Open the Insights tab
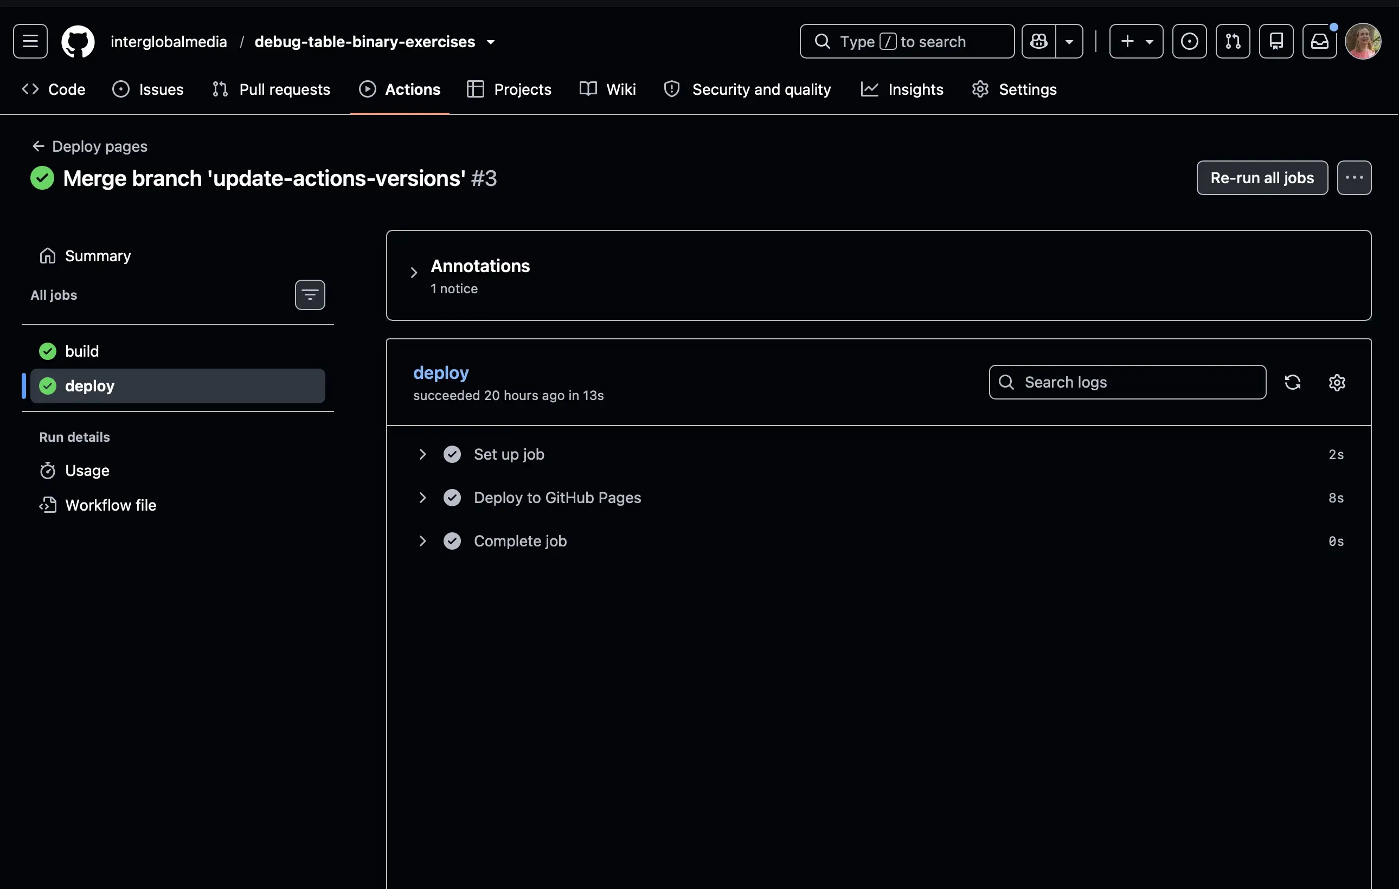This screenshot has height=889, width=1399. tap(902, 89)
